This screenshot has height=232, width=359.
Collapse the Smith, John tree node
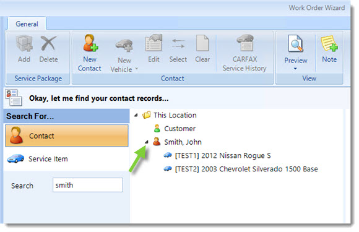(x=147, y=142)
